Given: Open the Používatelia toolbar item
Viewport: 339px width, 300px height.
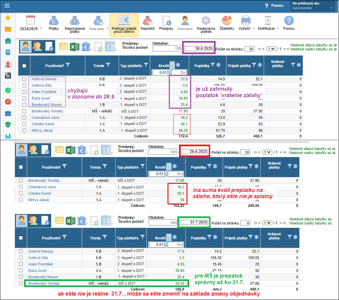Looking at the screenshot, I should click(x=185, y=23).
